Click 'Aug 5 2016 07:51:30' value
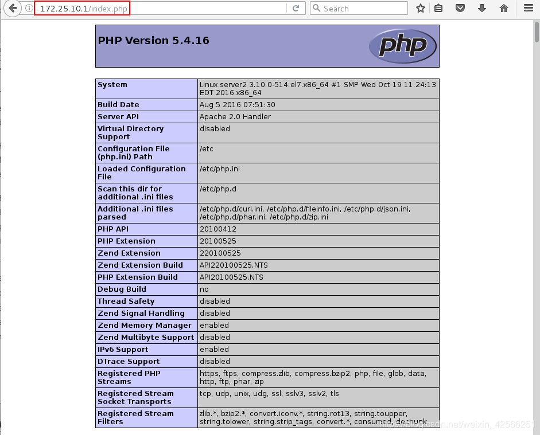 tap(237, 104)
